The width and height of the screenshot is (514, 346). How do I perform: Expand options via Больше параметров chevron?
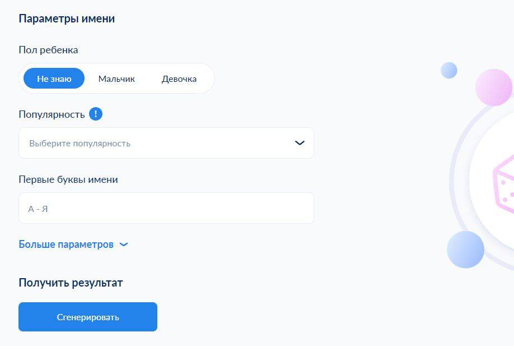click(x=124, y=244)
